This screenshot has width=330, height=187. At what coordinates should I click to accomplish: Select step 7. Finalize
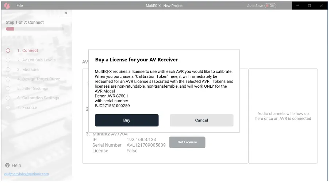(27, 107)
